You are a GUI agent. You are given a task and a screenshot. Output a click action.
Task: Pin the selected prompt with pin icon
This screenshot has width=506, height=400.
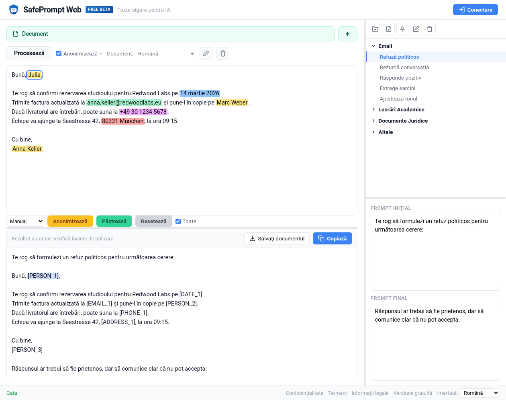[402, 29]
